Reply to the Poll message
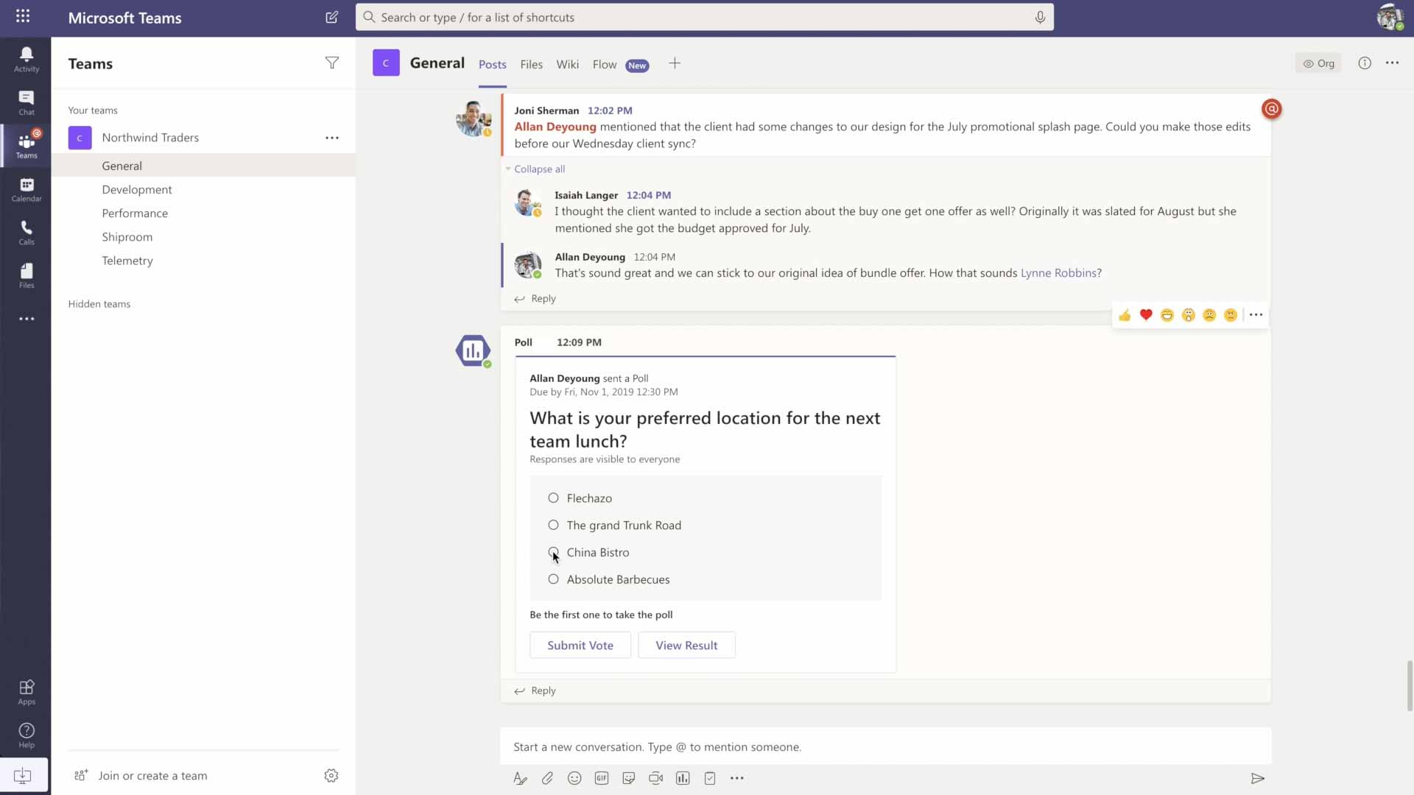Image resolution: width=1414 pixels, height=795 pixels. tap(535, 690)
